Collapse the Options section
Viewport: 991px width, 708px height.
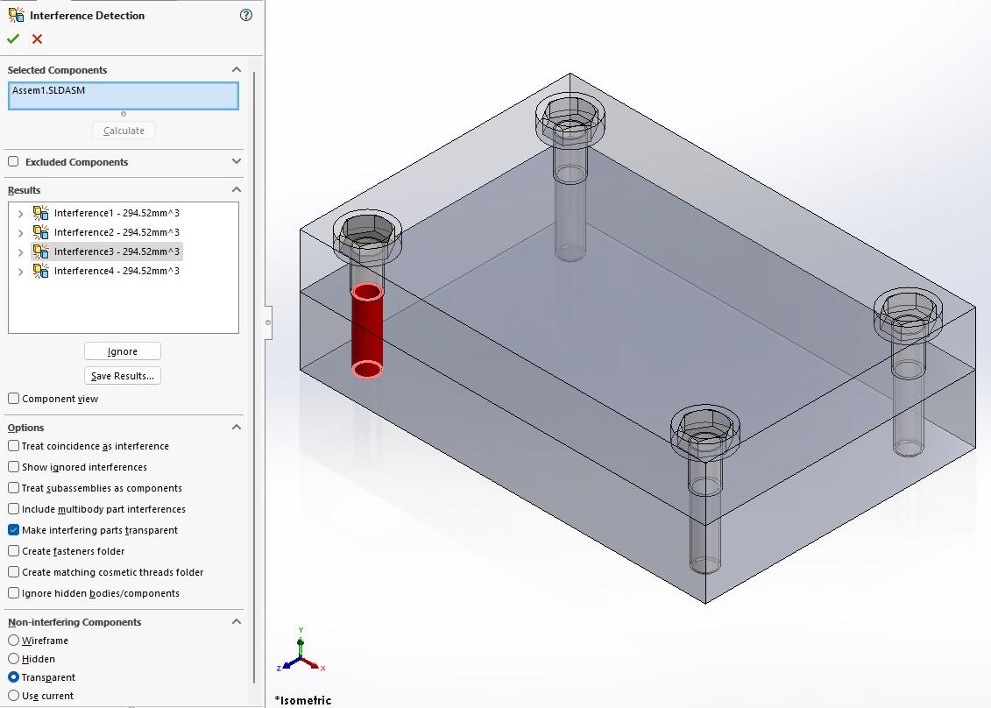(237, 428)
